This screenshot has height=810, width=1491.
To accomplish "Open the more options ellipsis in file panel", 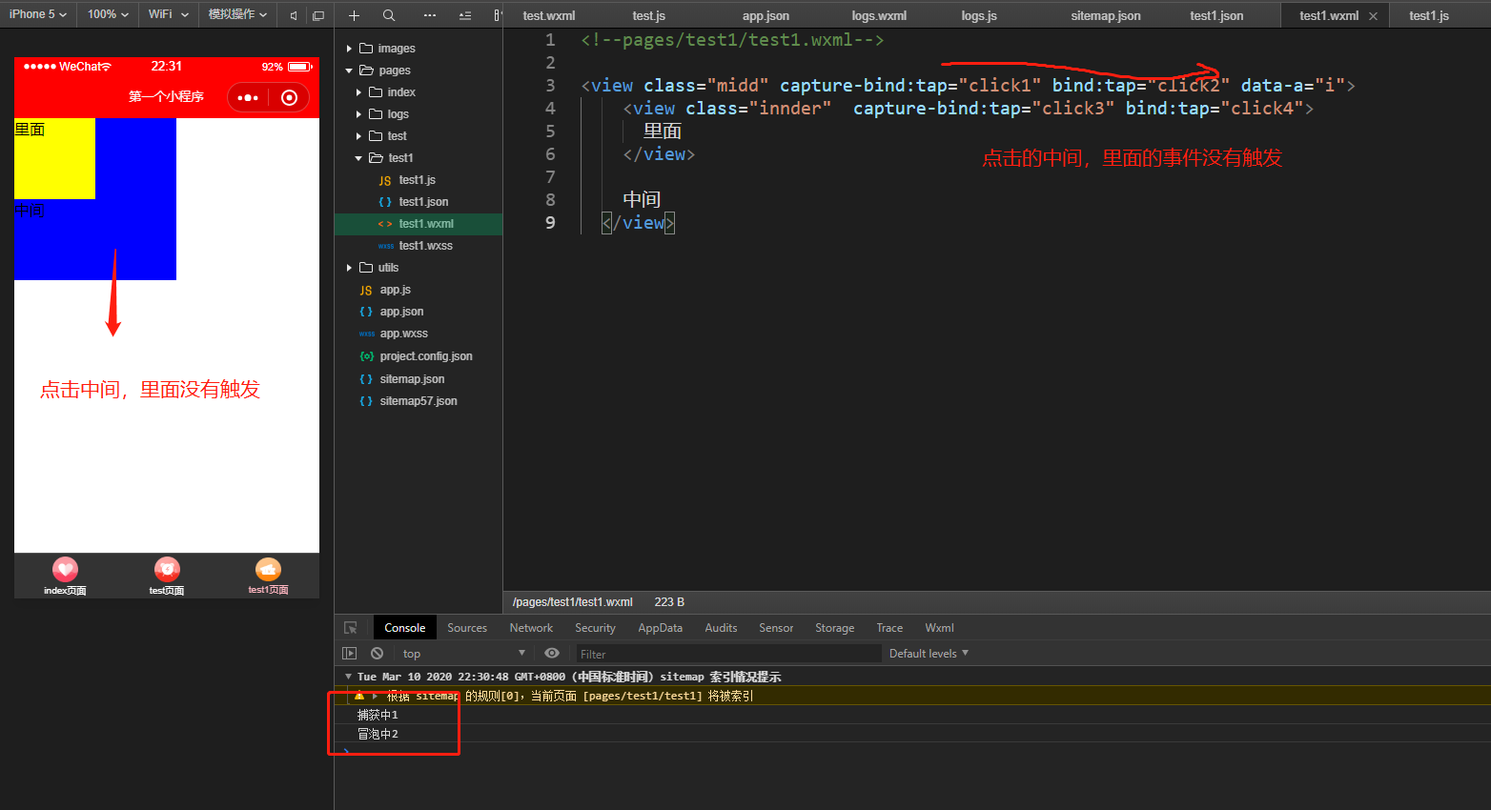I will [430, 15].
